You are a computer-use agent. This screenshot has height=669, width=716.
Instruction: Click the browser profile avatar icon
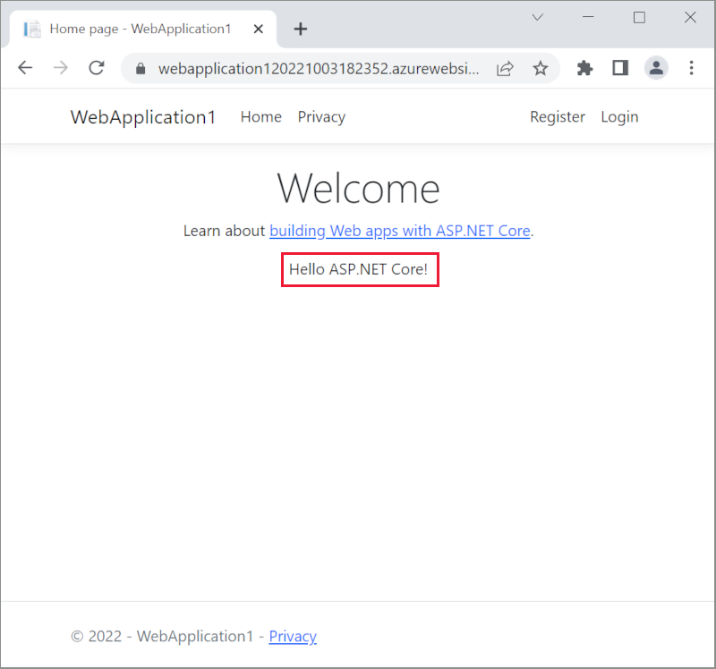(656, 68)
